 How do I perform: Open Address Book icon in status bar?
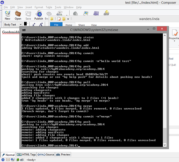17,160
